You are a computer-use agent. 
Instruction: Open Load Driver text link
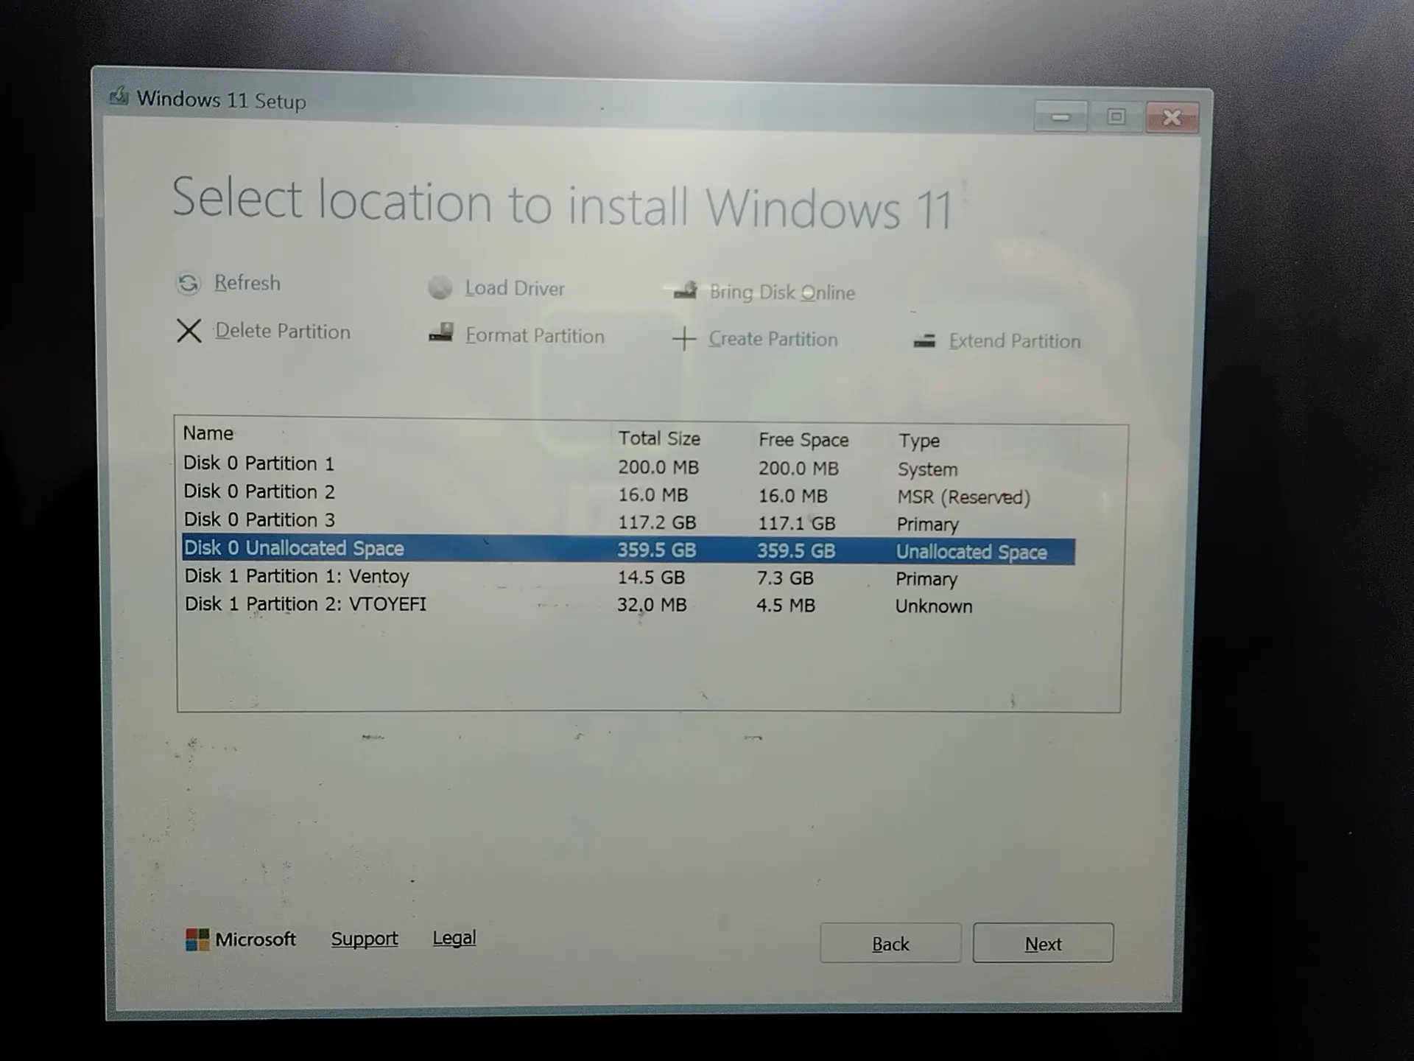click(515, 288)
